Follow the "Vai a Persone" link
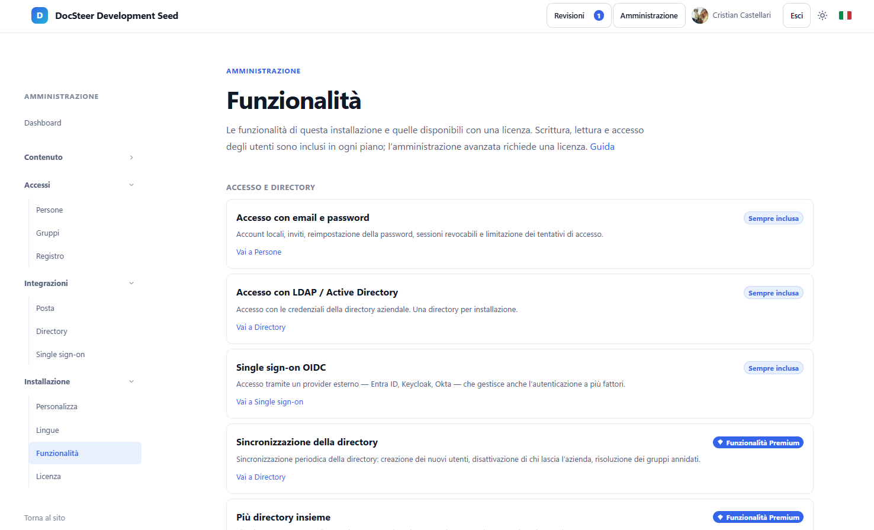 259,252
